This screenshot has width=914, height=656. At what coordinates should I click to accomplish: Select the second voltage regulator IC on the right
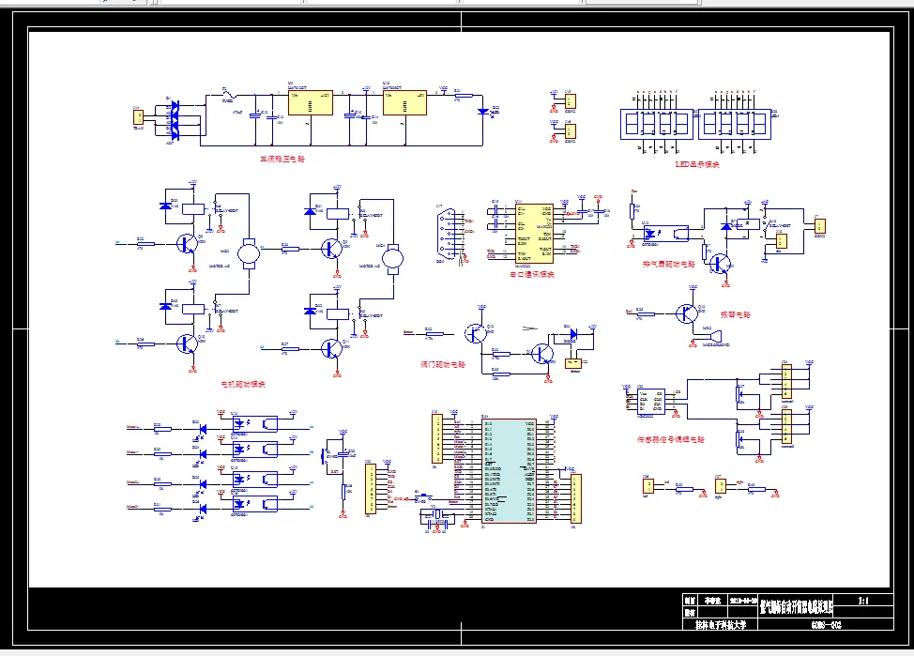405,103
